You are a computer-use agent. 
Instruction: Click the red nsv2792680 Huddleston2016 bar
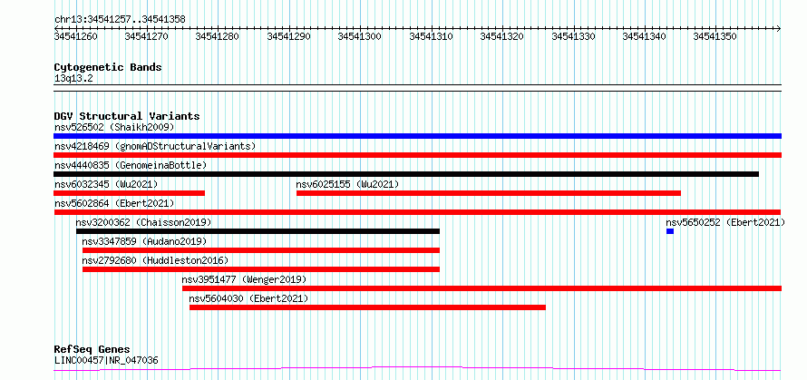[261, 269]
